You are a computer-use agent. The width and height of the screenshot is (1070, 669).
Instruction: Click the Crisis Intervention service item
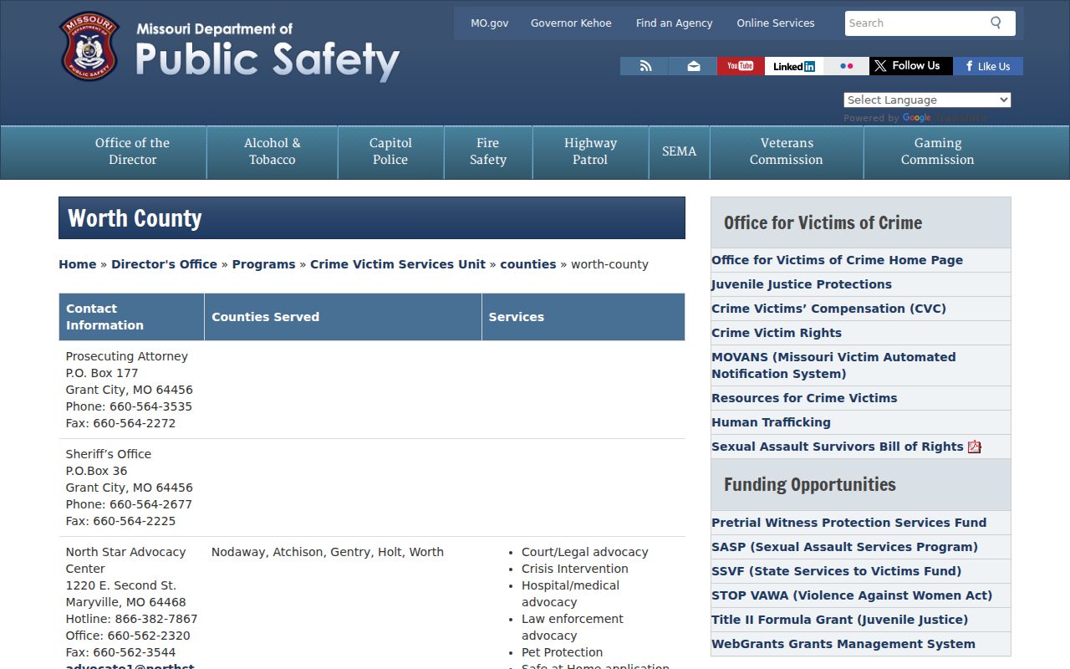tap(575, 569)
